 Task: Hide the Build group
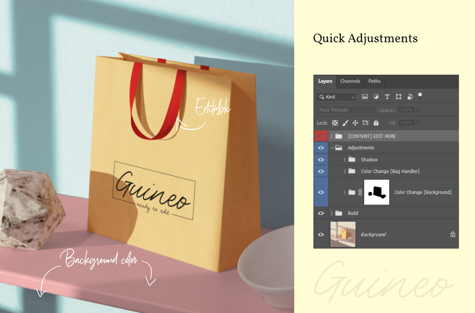pos(321,213)
